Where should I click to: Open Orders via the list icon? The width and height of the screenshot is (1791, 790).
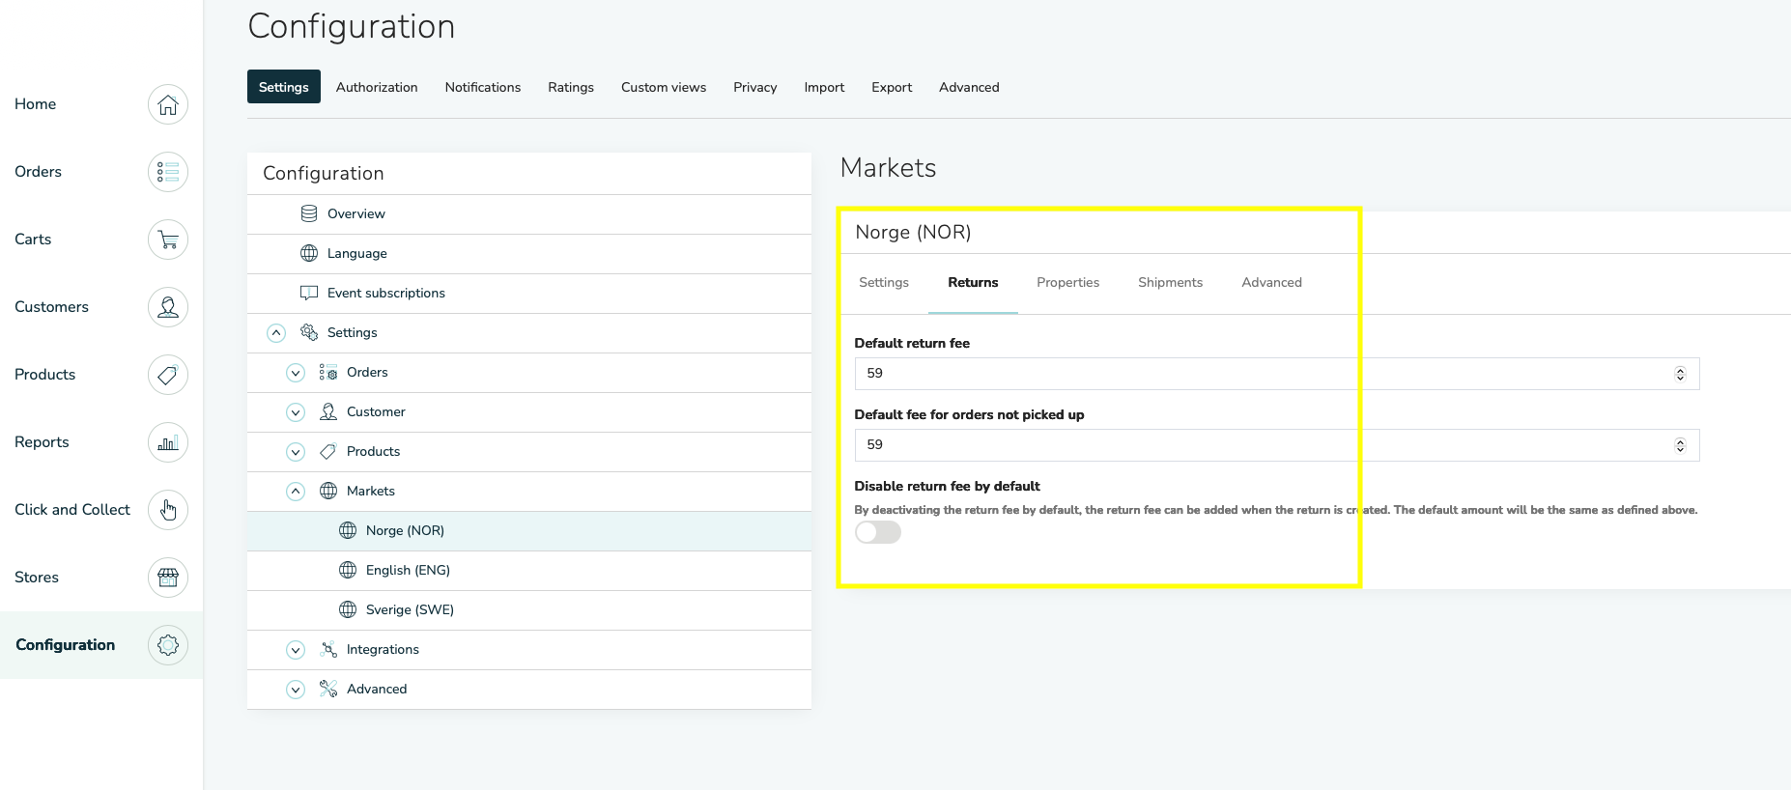click(167, 172)
